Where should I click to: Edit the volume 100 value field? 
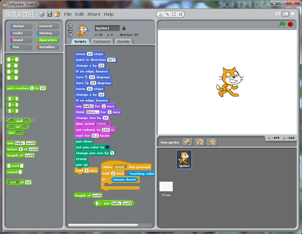pos(106,130)
